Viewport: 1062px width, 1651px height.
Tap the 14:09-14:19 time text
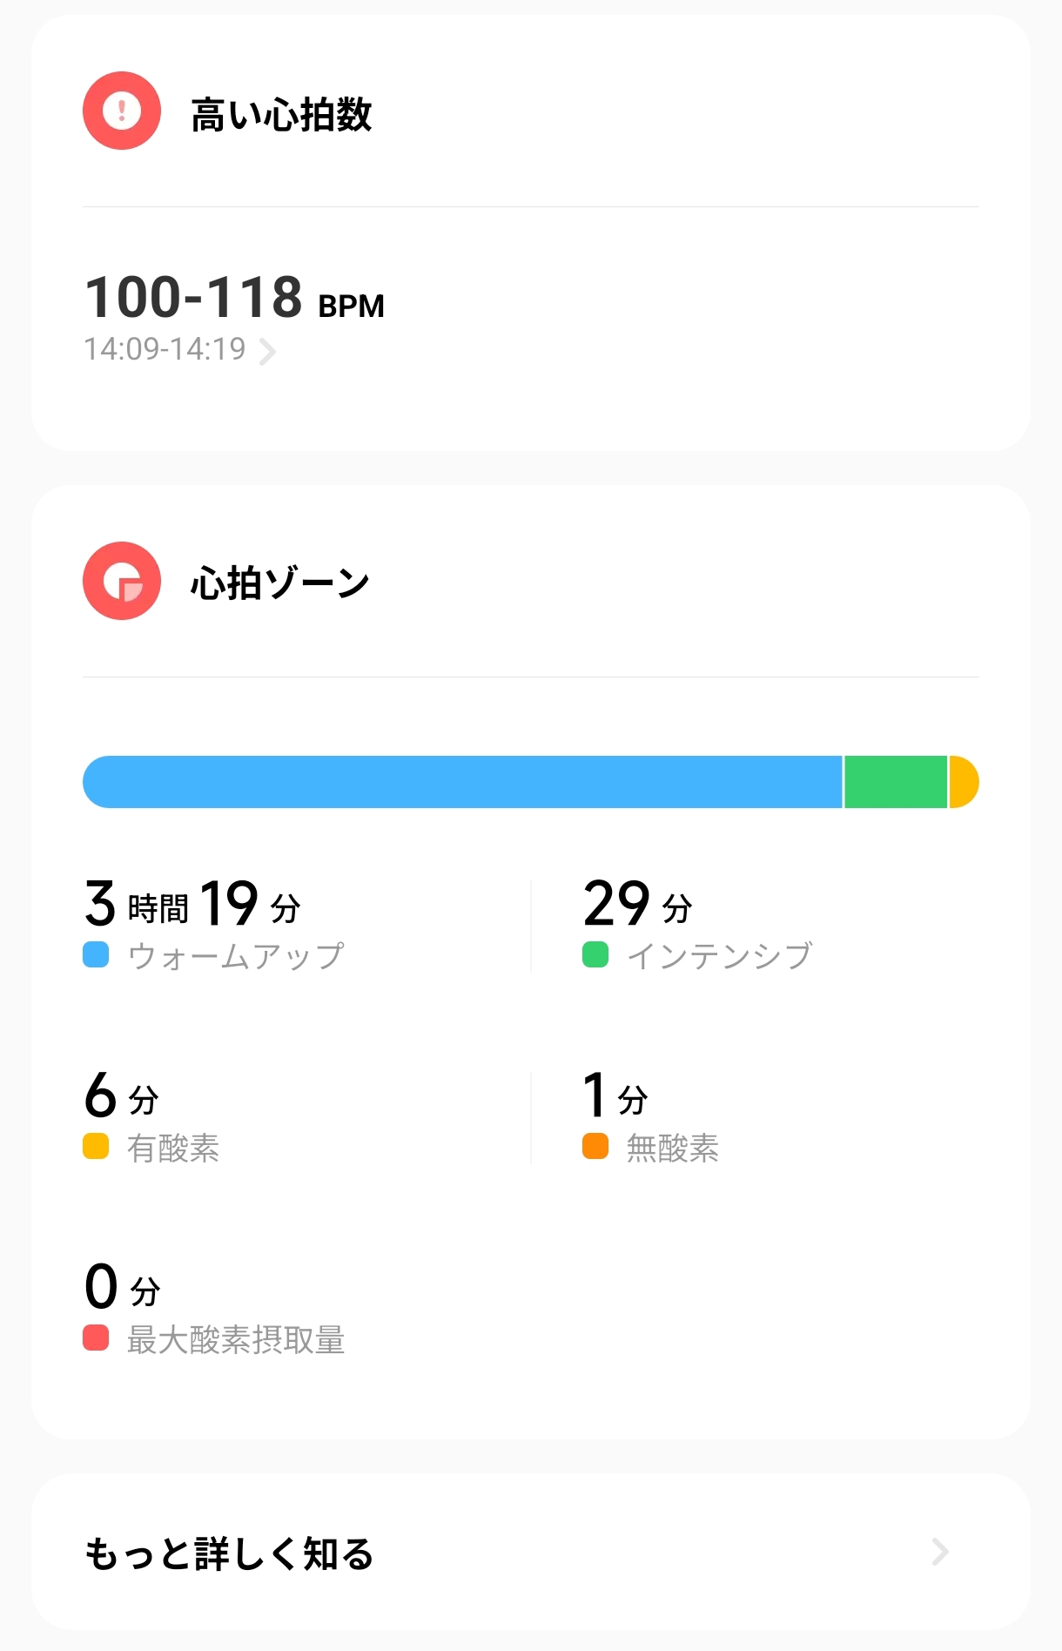[165, 349]
